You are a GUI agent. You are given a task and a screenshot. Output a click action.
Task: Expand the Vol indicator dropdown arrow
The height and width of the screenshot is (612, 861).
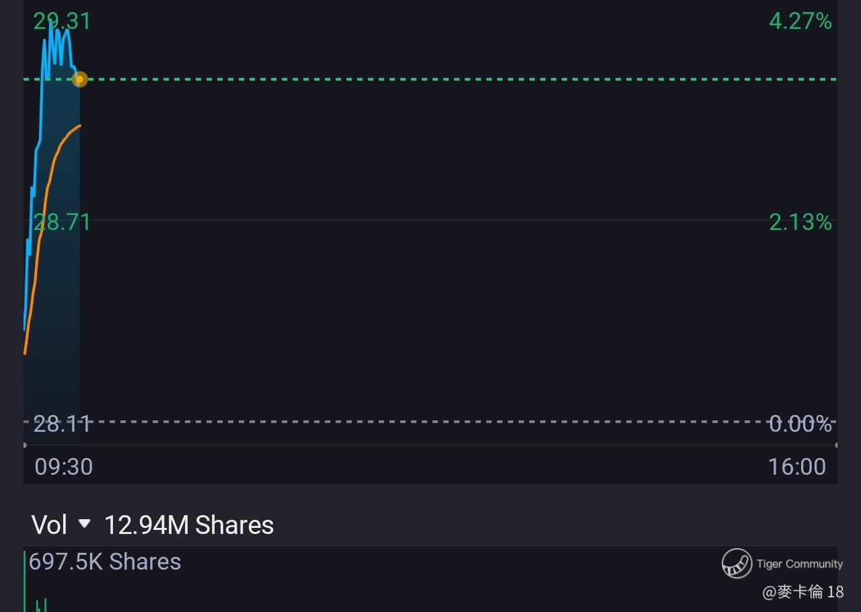[x=84, y=524]
